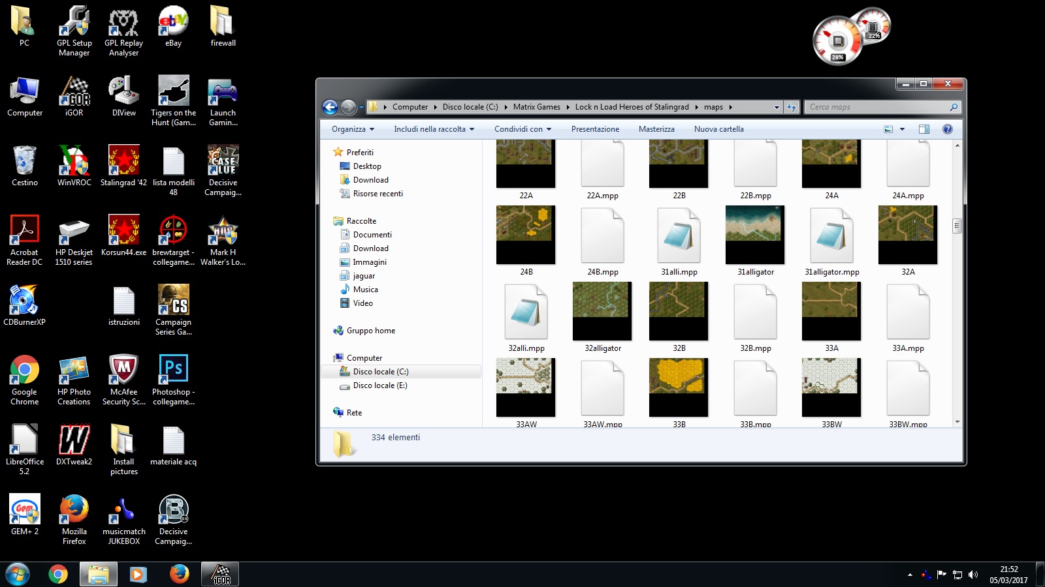Launch musicmatch JUKEBOX shortcut

click(123, 519)
